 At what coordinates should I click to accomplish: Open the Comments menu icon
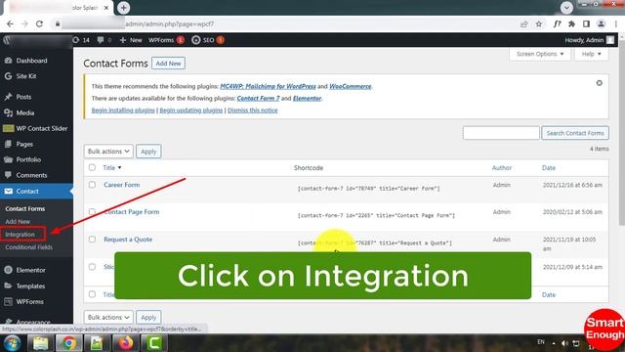[8, 175]
